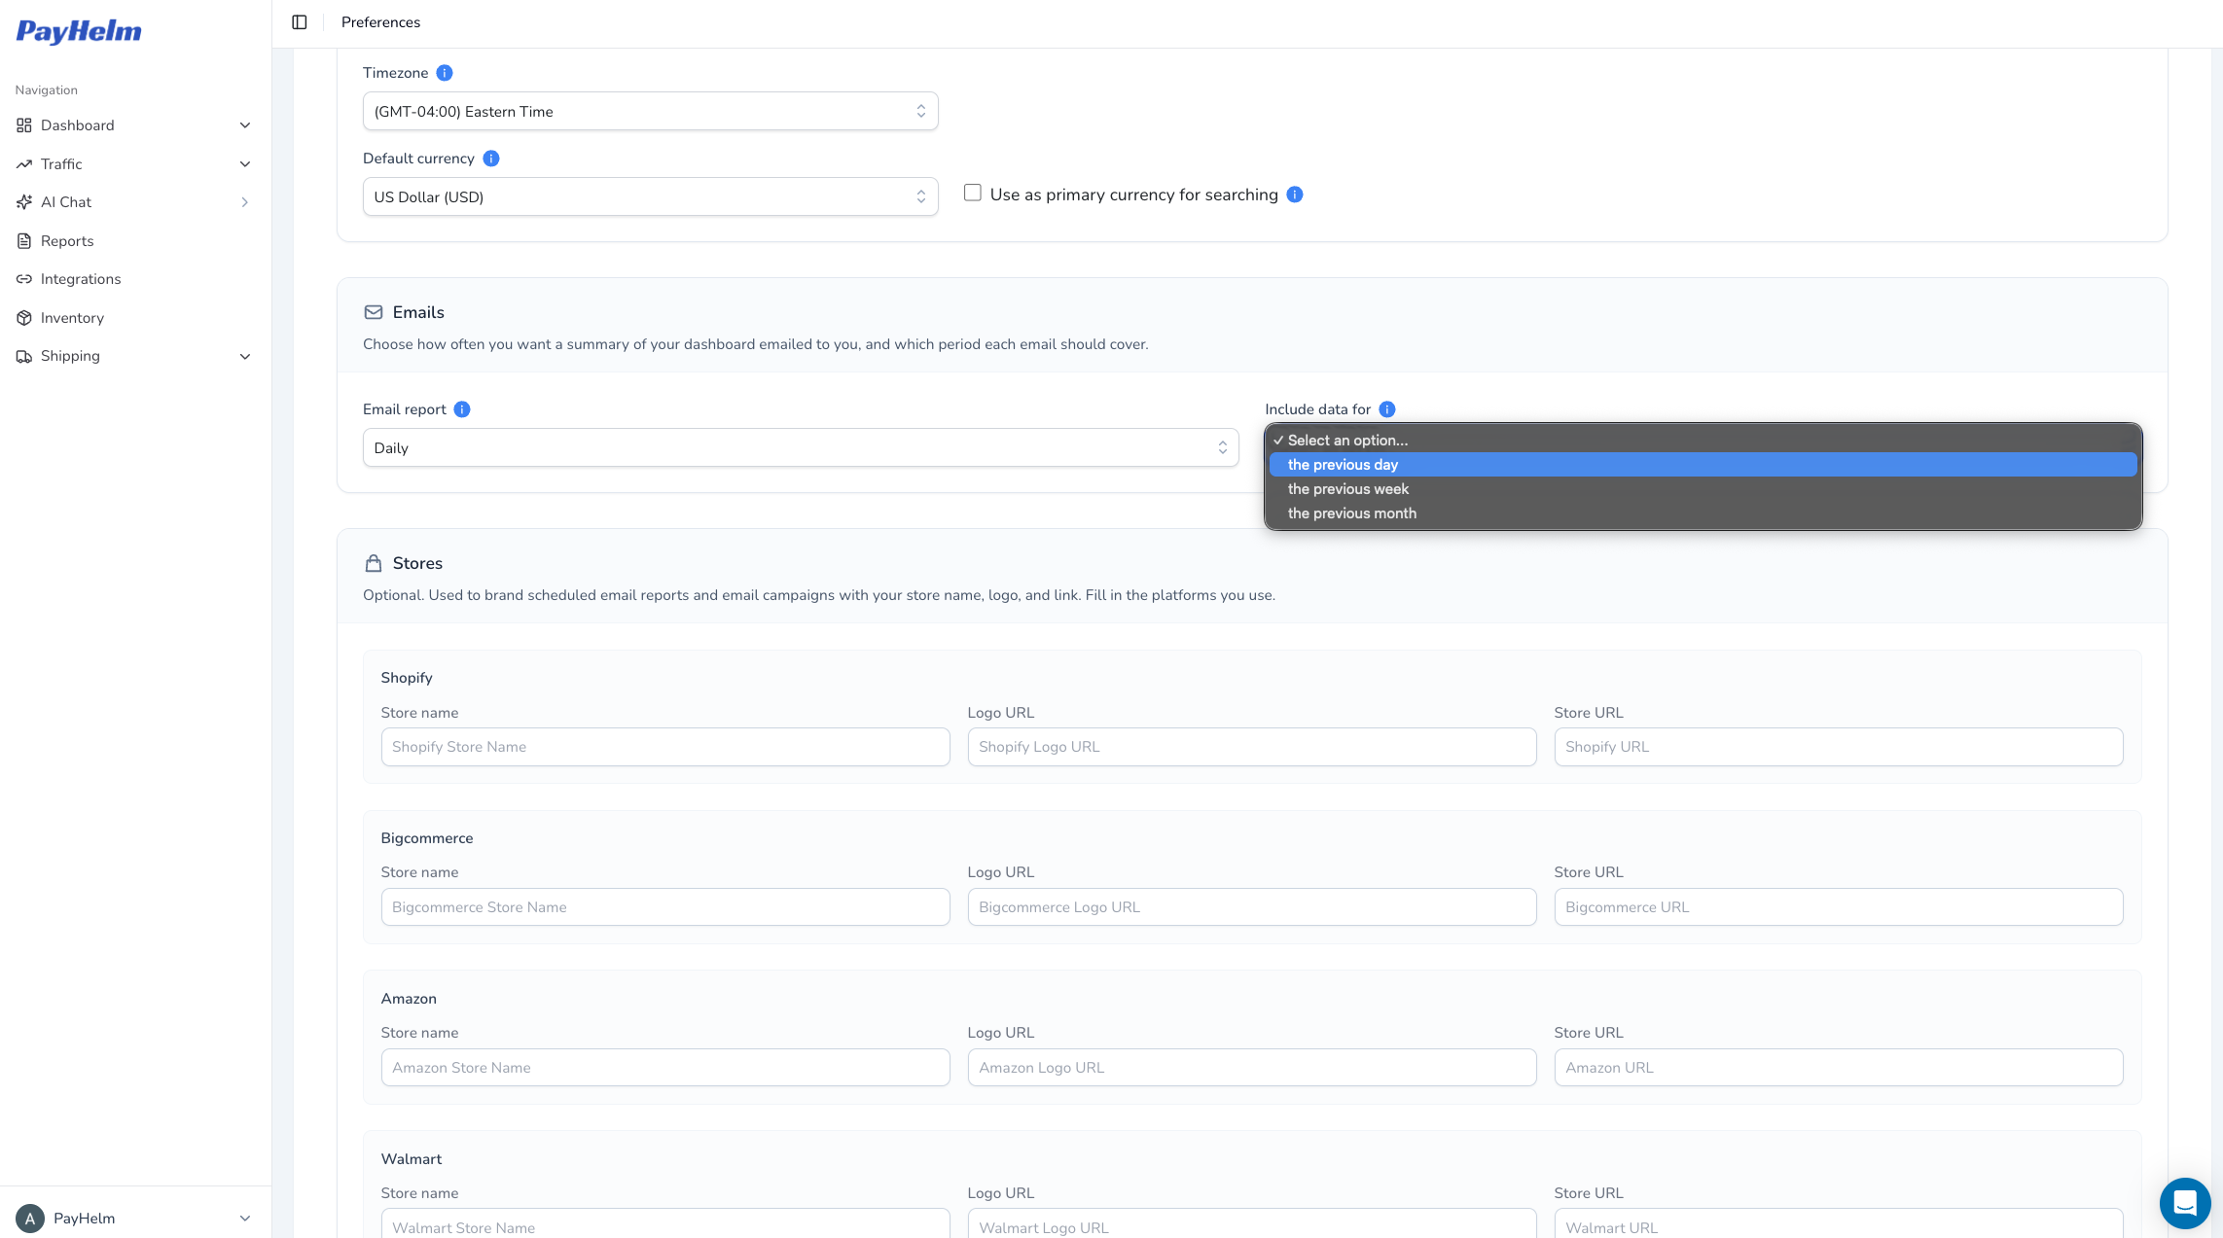The image size is (2223, 1238).
Task: Show Timezone info tooltip icon
Action: [445, 73]
